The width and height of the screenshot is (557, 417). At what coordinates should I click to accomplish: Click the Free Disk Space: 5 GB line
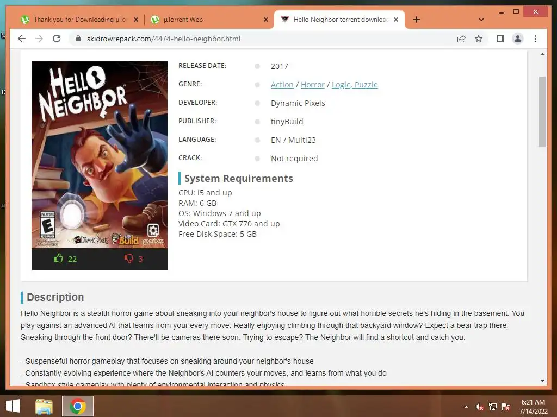218,234
